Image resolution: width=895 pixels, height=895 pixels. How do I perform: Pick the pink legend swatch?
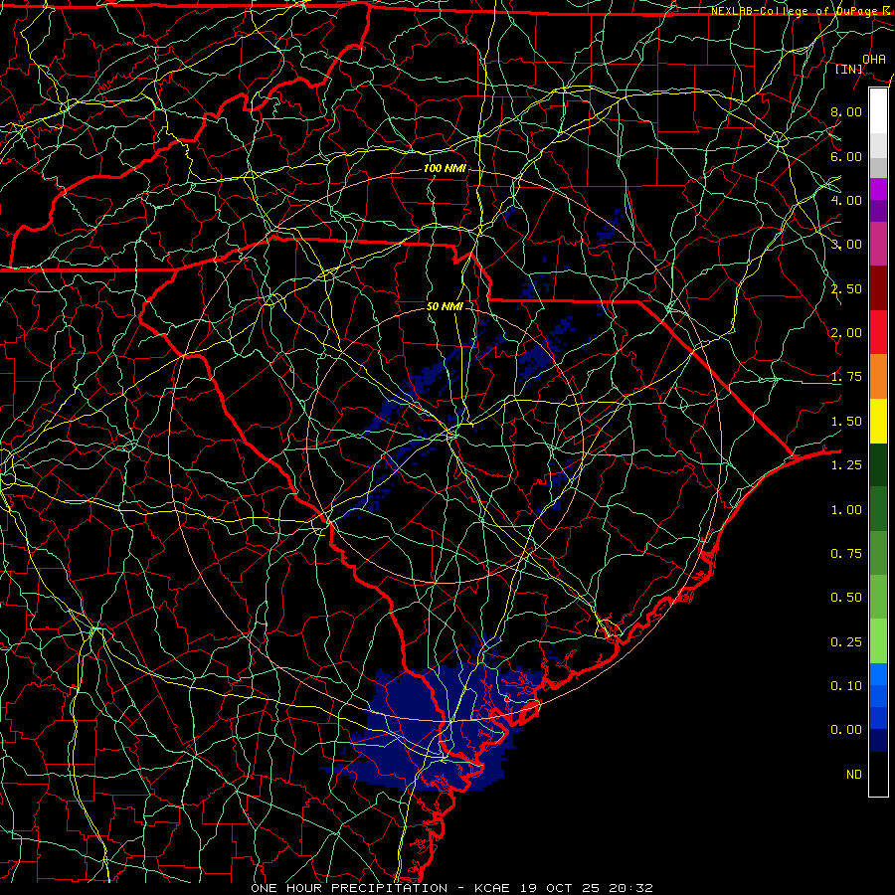pos(878,245)
